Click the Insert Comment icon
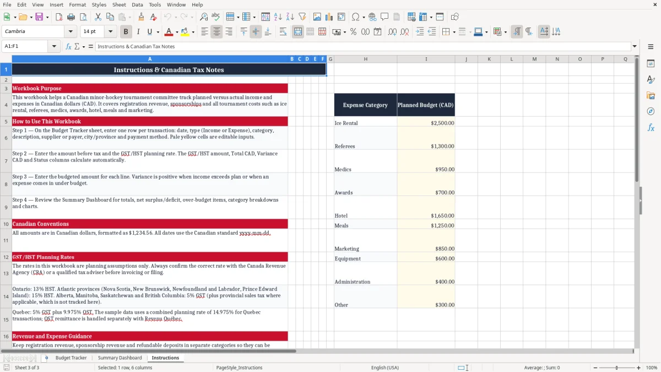This screenshot has height=372, width=661. pos(384,17)
